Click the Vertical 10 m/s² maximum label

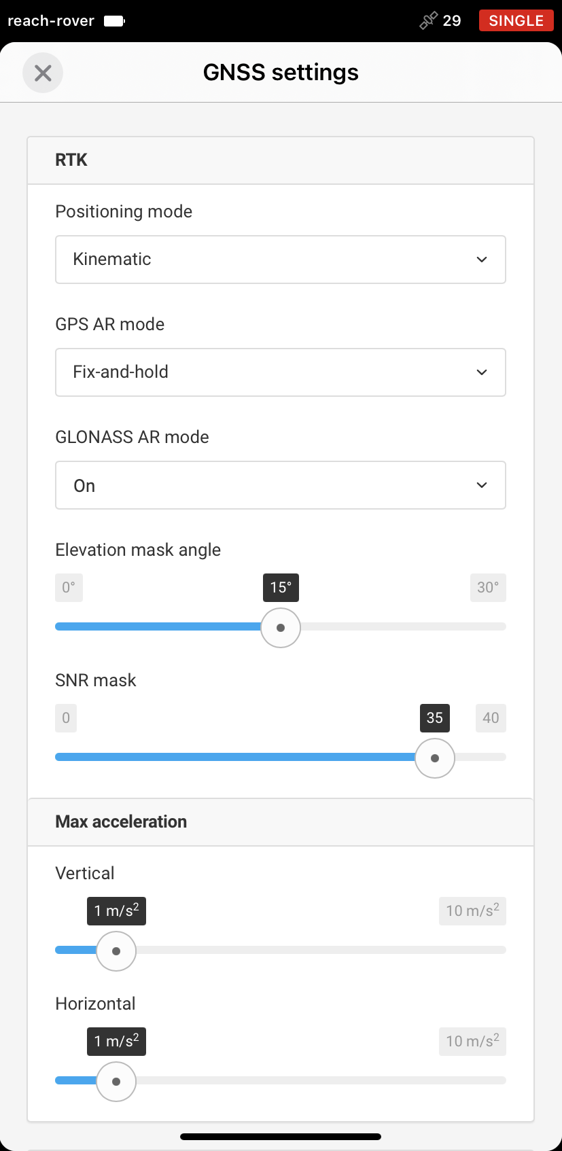click(x=472, y=911)
